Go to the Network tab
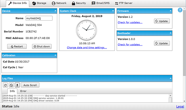 pos(59,3)
